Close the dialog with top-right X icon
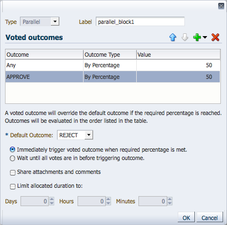 [x=221, y=6]
